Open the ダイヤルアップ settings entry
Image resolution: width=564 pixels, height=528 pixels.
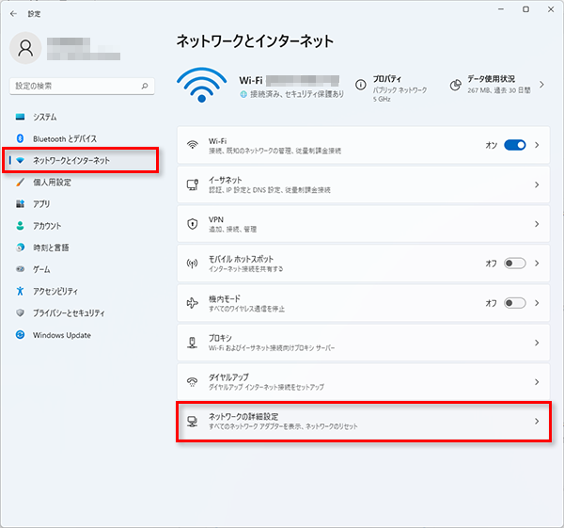click(x=363, y=382)
